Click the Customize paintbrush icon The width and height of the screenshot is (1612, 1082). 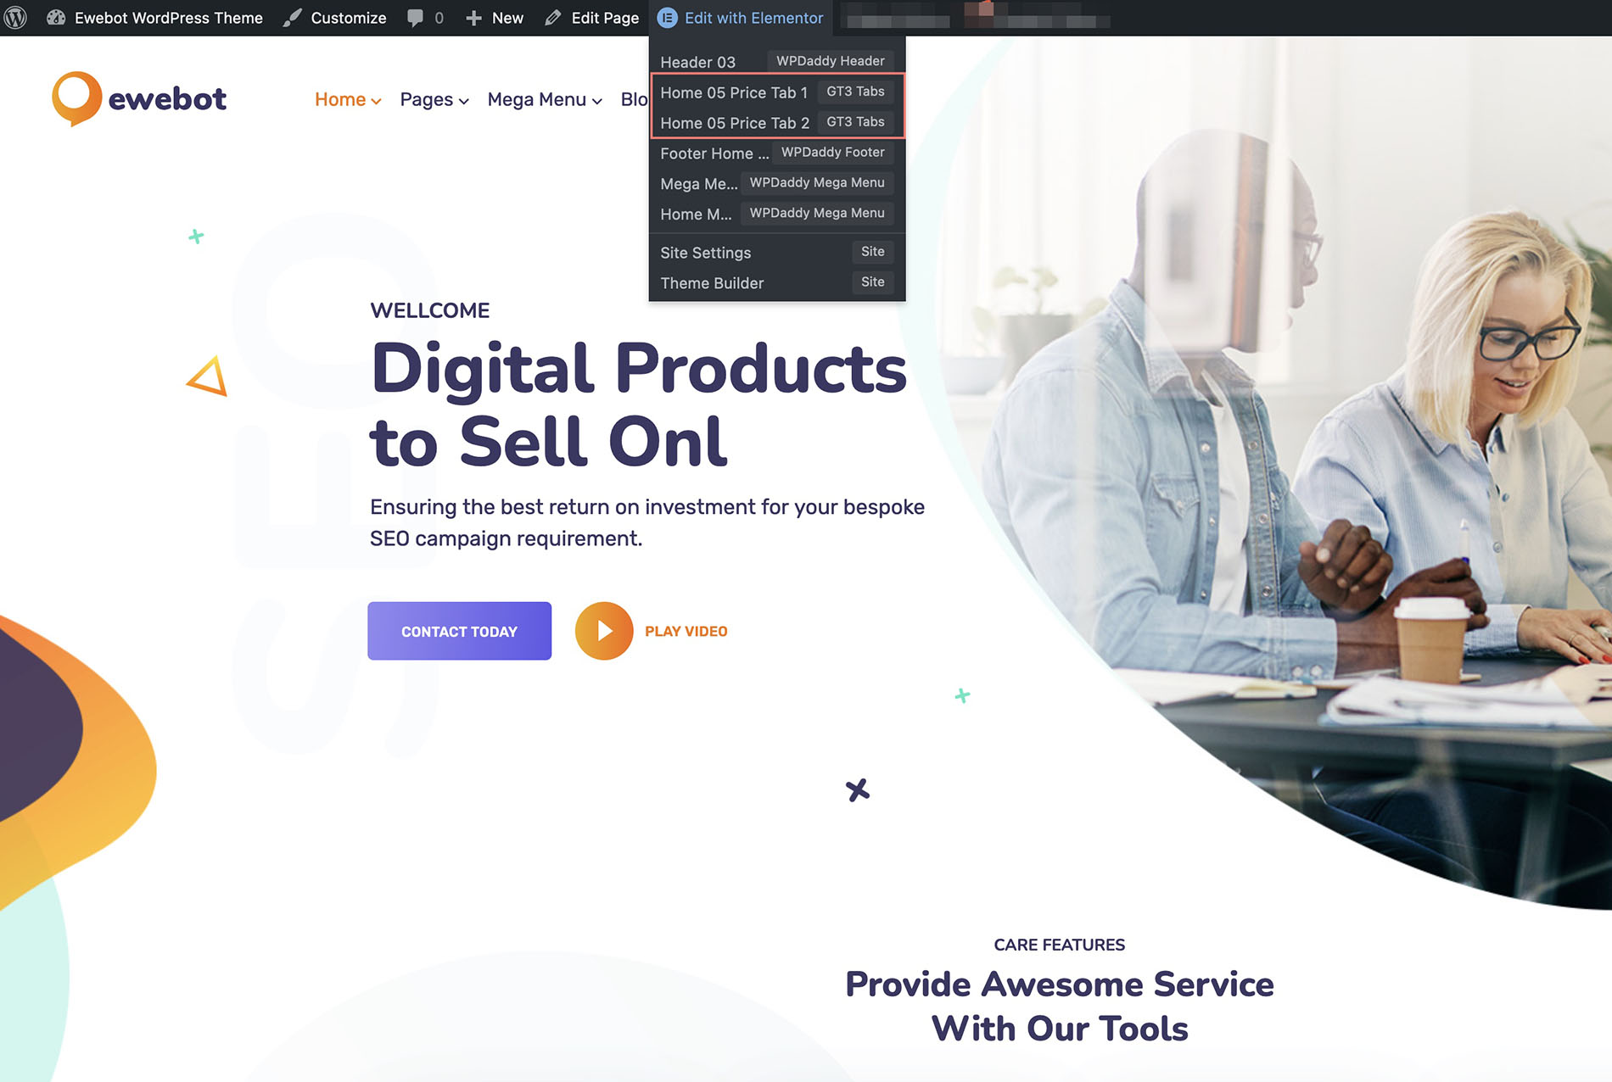pyautogui.click(x=293, y=17)
